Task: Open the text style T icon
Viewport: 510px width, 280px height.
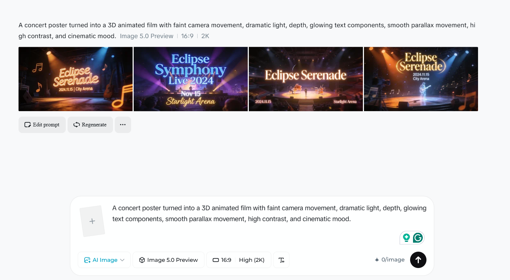Action: click(281, 260)
